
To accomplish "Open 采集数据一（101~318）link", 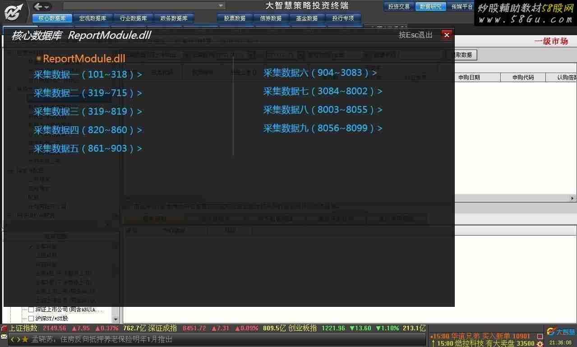I will click(88, 74).
